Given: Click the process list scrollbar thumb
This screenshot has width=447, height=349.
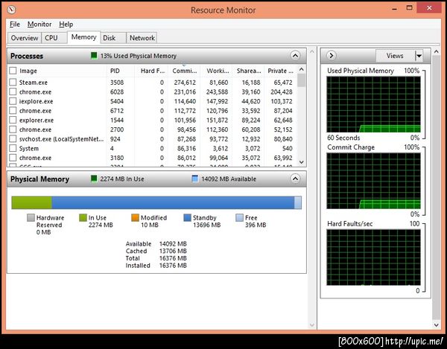Looking at the screenshot, I should (302, 80).
